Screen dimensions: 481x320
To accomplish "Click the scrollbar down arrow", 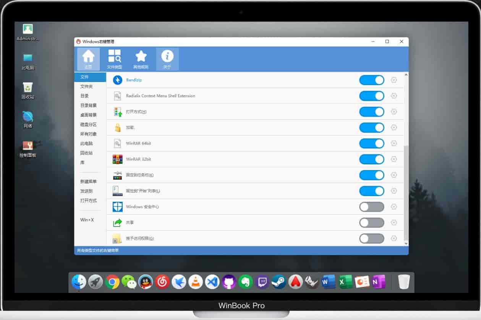I will (406, 243).
